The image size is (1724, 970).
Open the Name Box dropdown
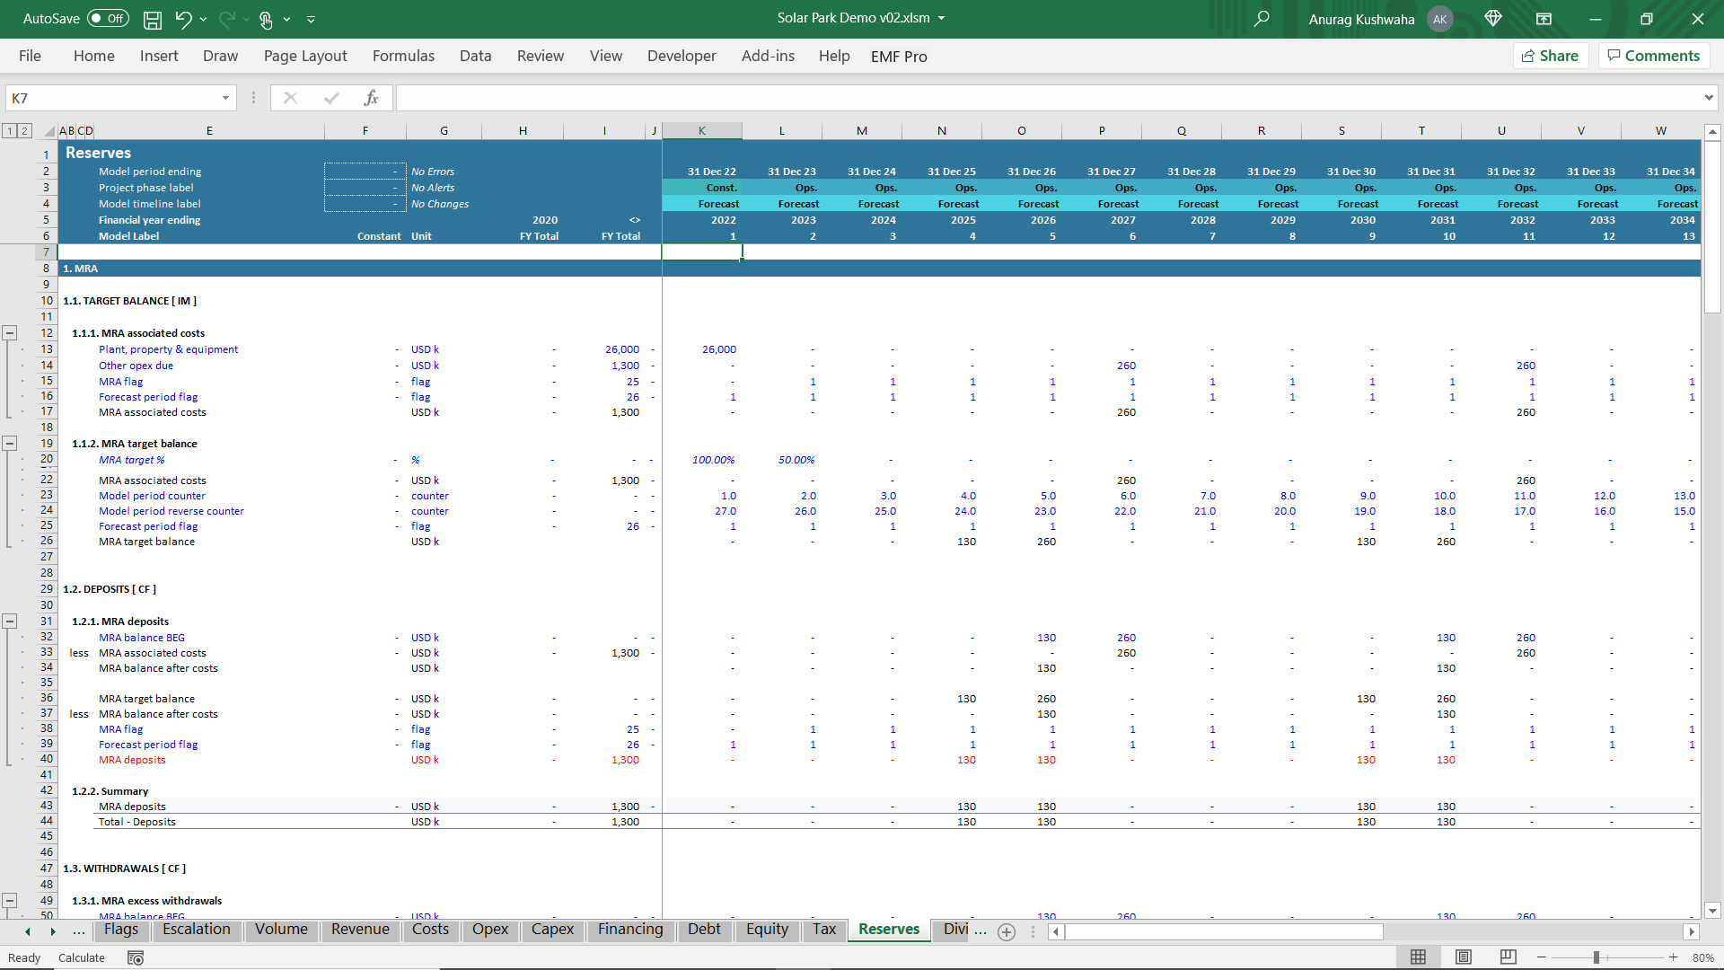point(225,98)
